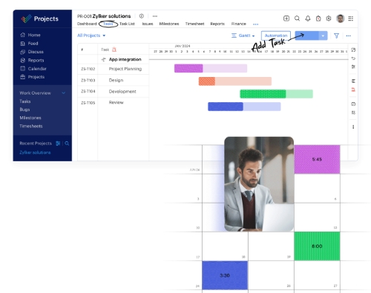Open Milestones under Work Overview
The height and width of the screenshot is (293, 371).
[x=30, y=118]
